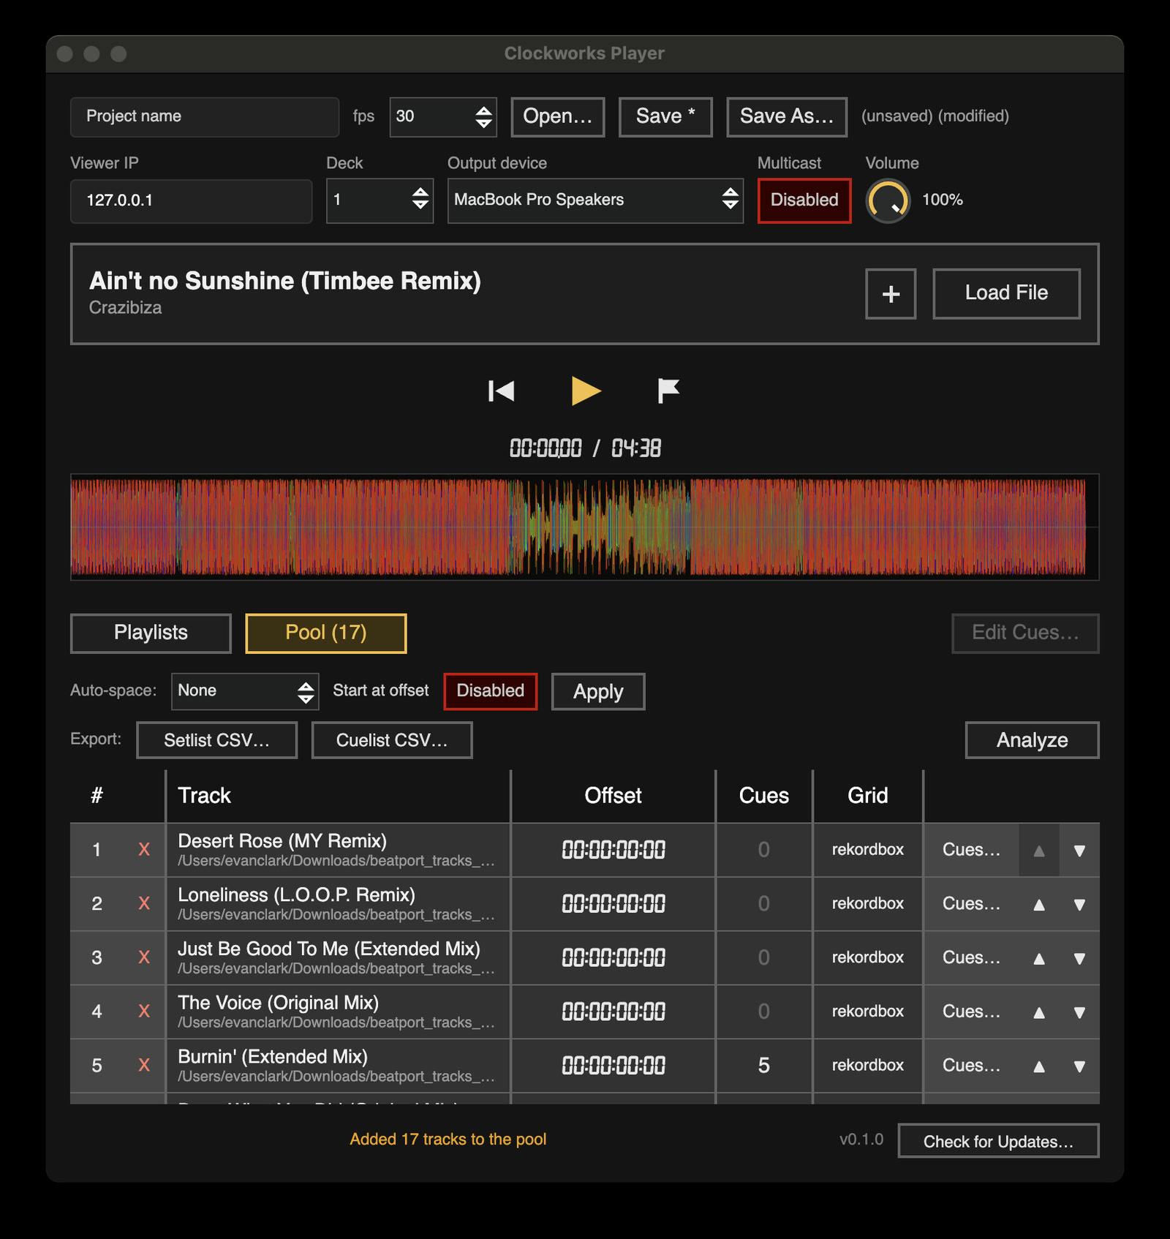Image resolution: width=1170 pixels, height=1239 pixels.
Task: Move Just Be Good To Me up
Action: tap(1039, 958)
